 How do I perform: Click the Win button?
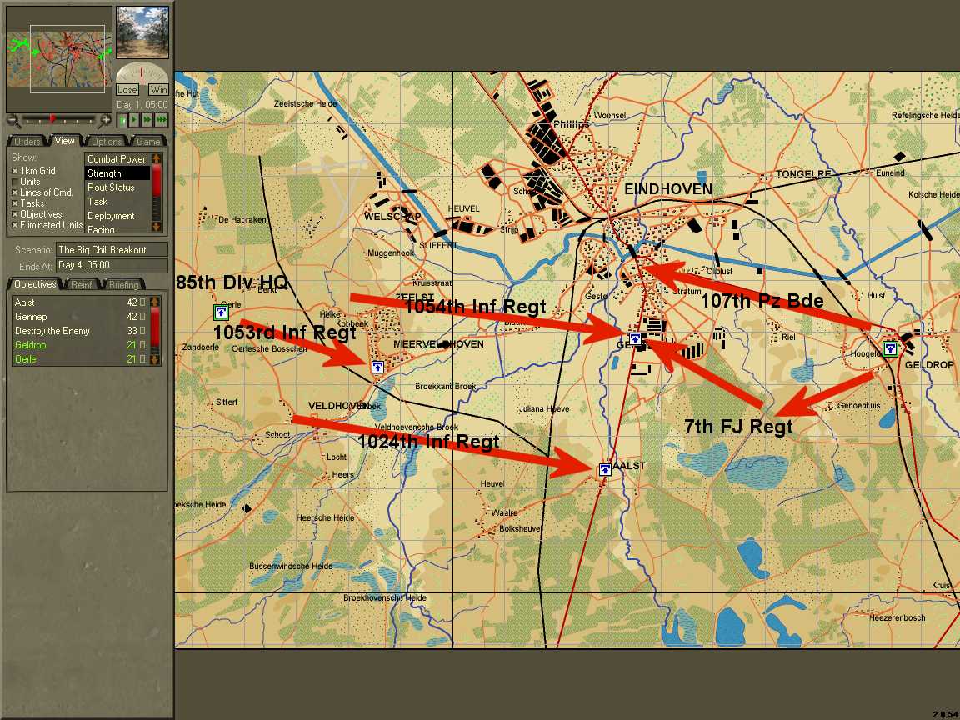(158, 90)
